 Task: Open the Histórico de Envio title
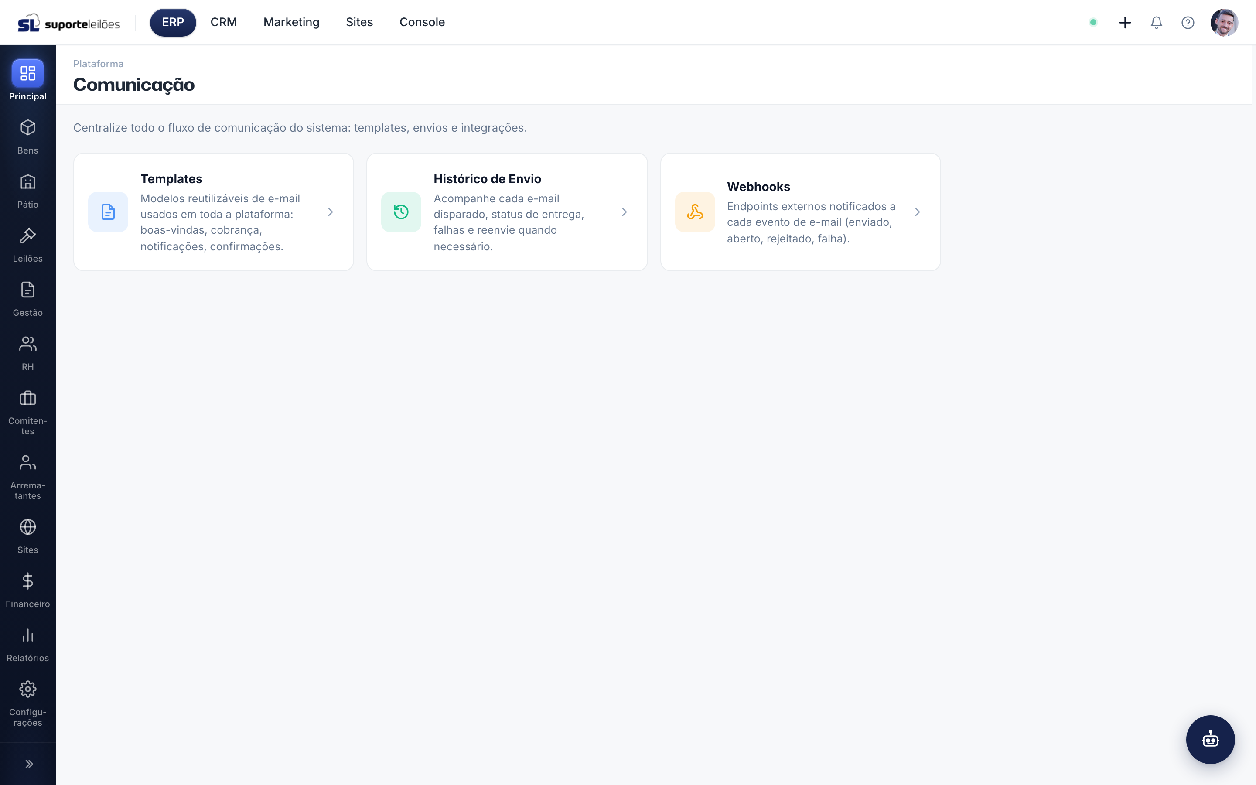click(487, 179)
